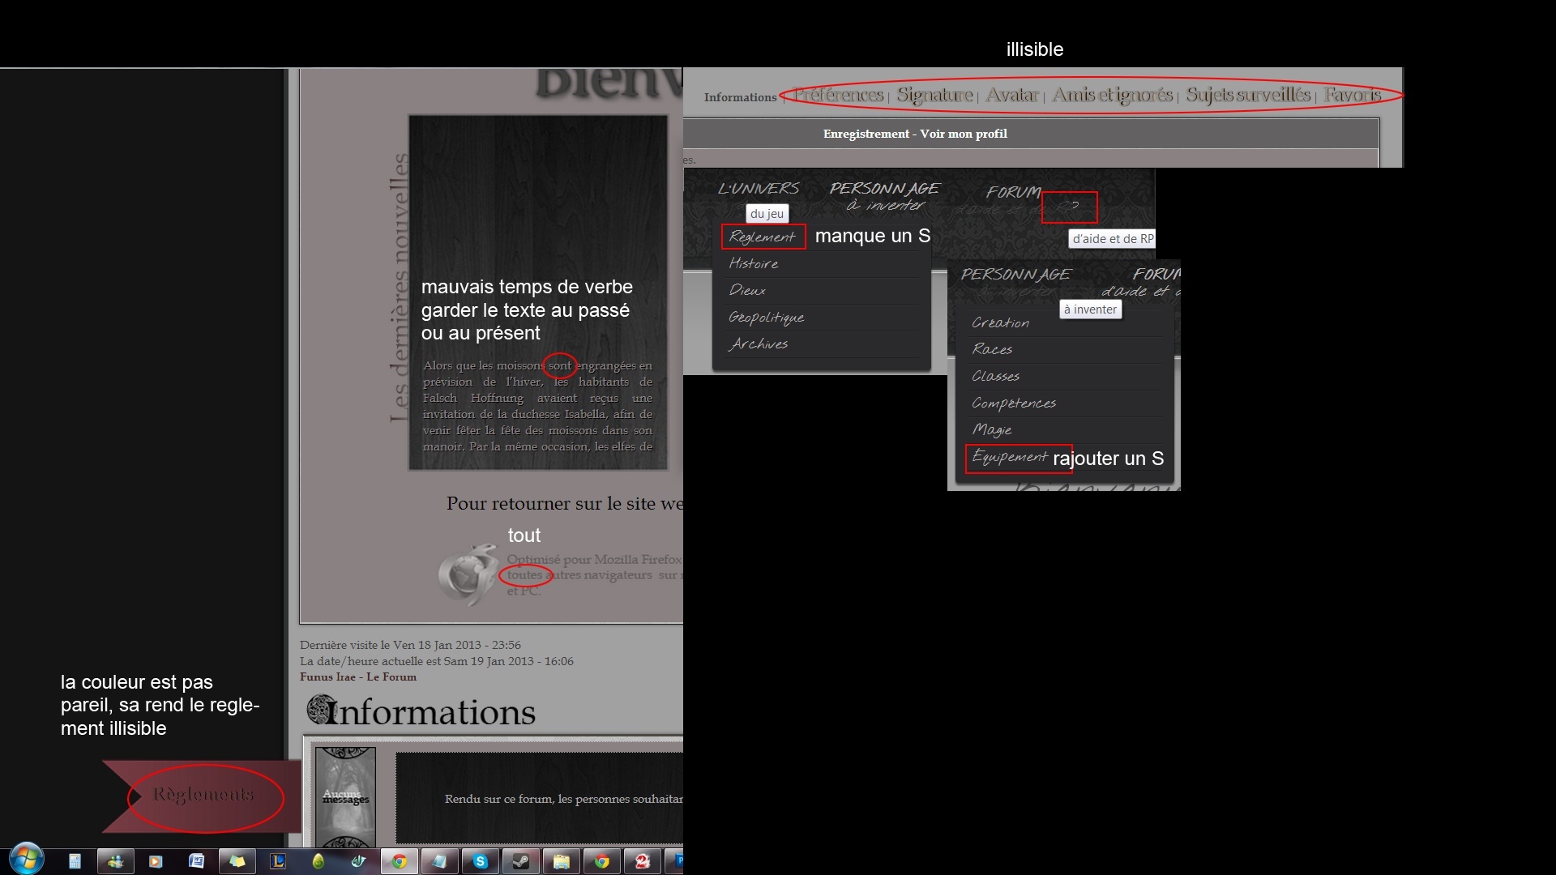Open the 'Amis et ignorés' tab
The width and height of the screenshot is (1556, 875).
(1112, 95)
